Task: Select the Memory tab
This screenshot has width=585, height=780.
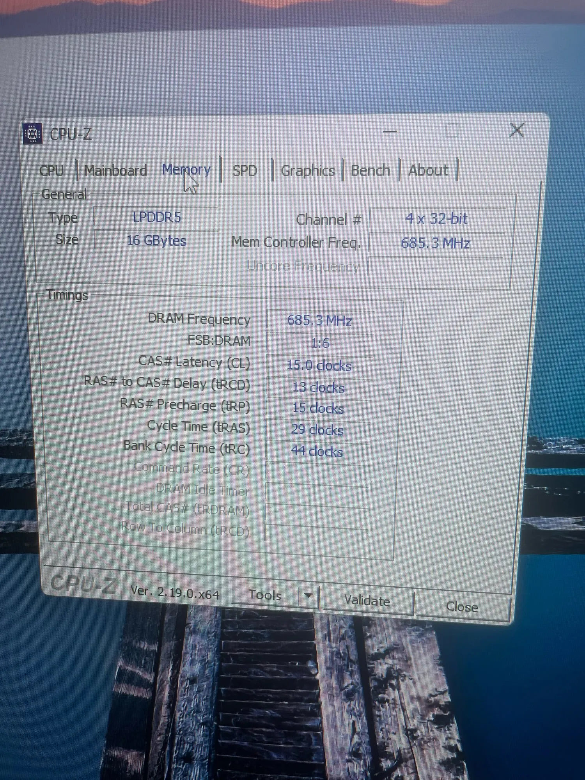Action: [x=186, y=170]
